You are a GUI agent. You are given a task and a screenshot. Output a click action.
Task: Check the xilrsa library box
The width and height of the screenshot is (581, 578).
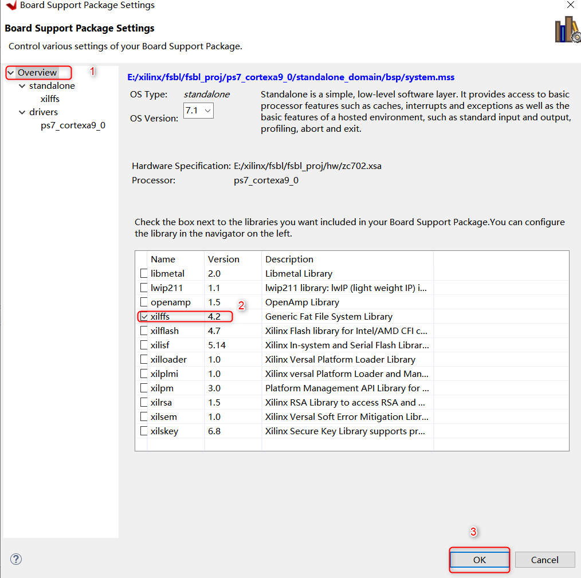tap(143, 402)
